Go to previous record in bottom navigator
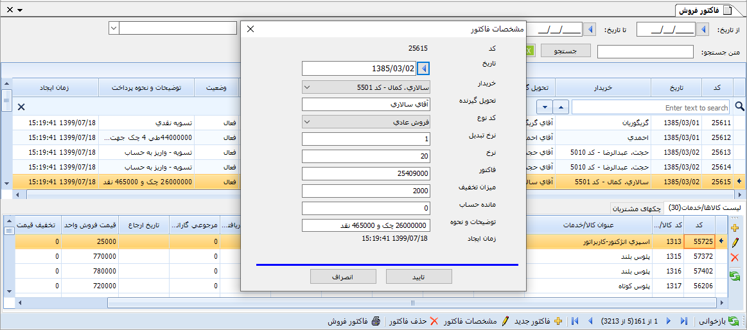747x330 pixels. [592, 322]
